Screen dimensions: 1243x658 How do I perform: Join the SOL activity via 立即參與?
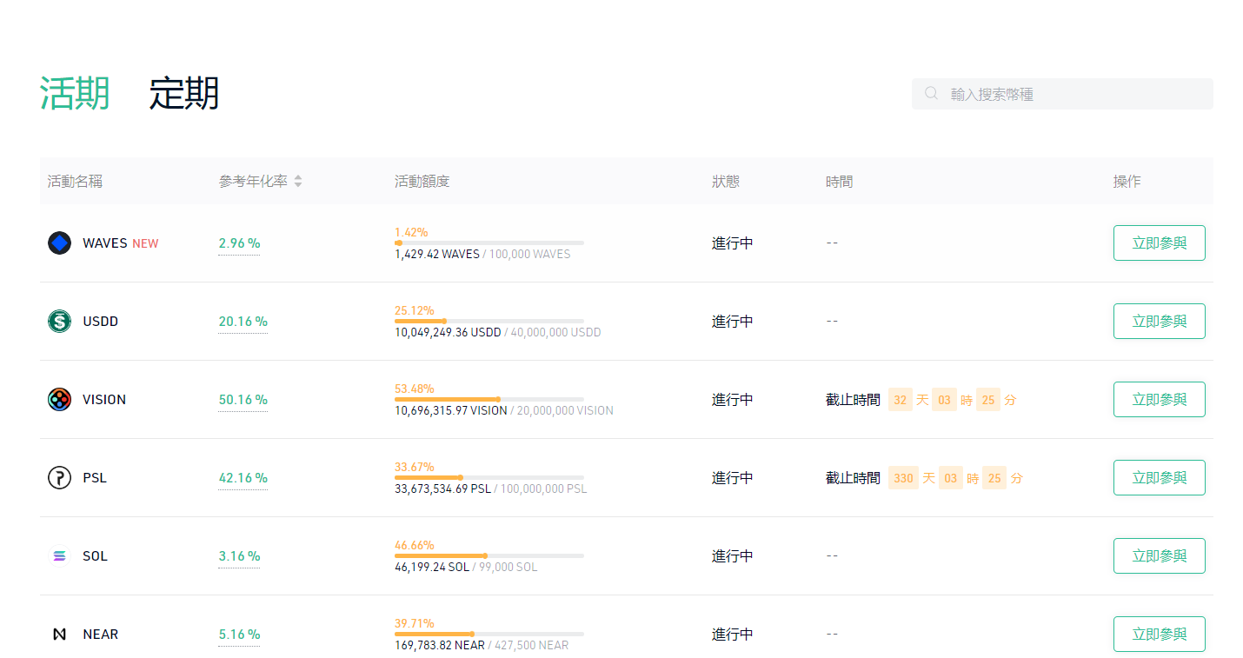tap(1159, 556)
